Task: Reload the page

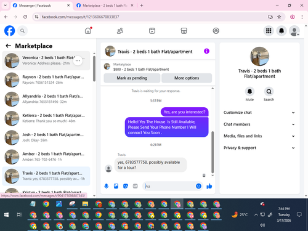Action: pos(25,17)
